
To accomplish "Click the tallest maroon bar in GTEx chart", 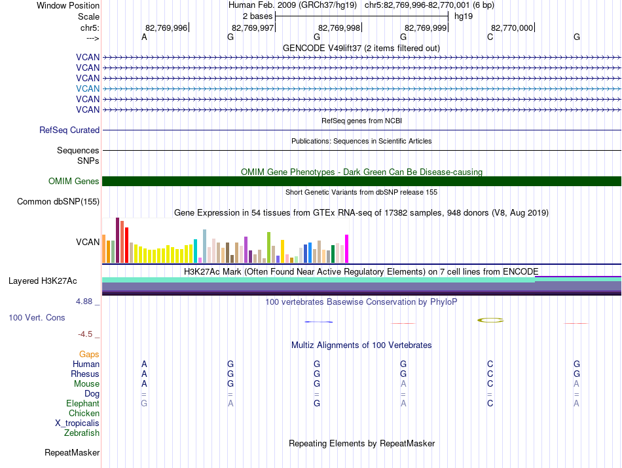I will (117, 240).
